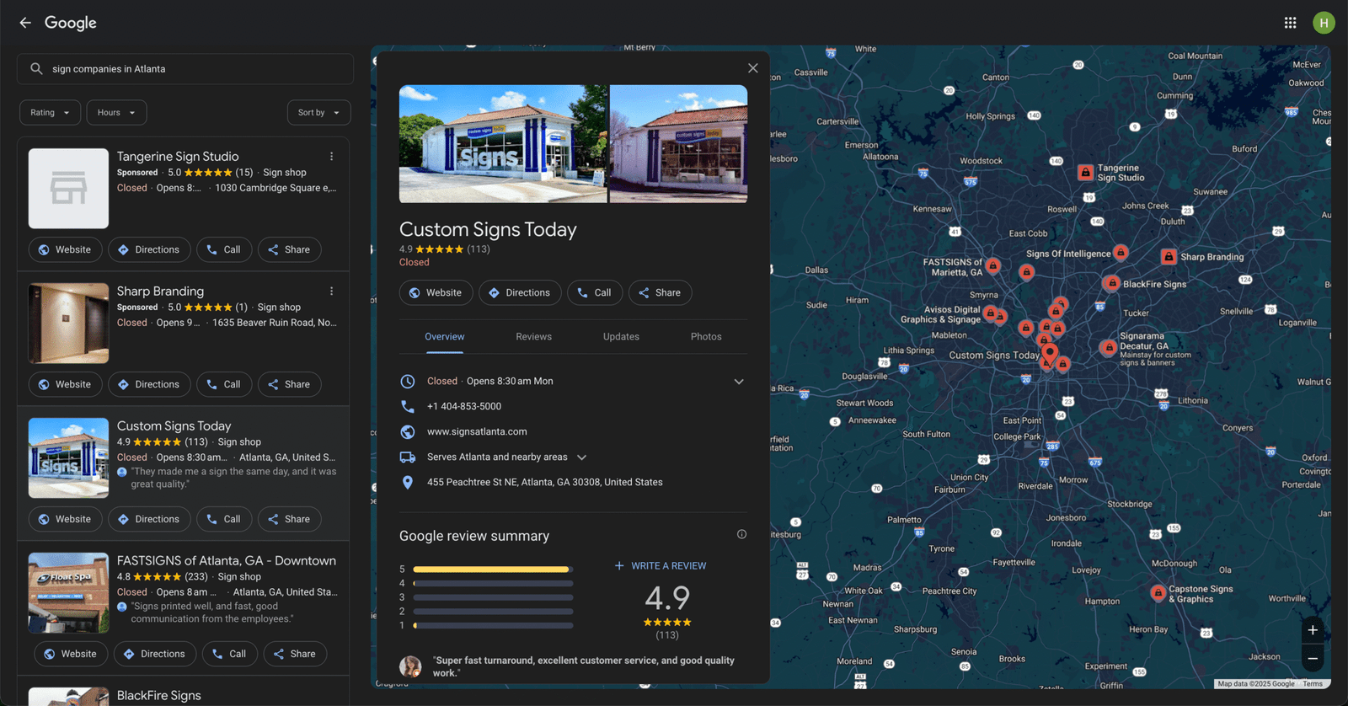Open the account avatar labeled H
The image size is (1348, 706).
click(x=1324, y=23)
